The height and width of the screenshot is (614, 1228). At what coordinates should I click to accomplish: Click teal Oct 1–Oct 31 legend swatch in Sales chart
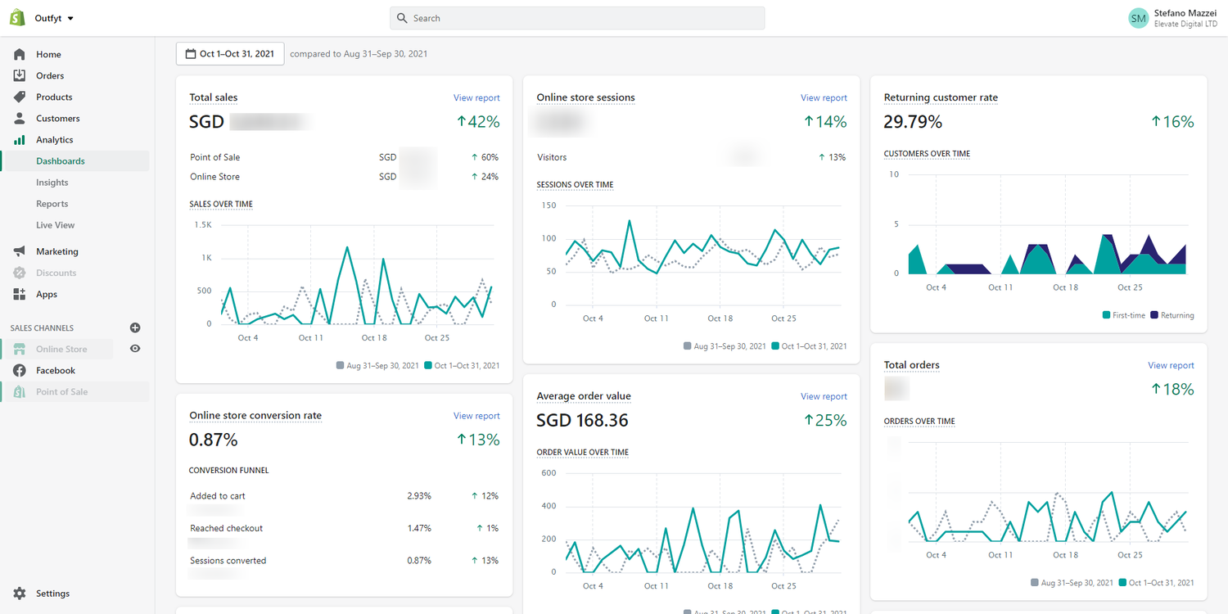pyautogui.click(x=429, y=366)
